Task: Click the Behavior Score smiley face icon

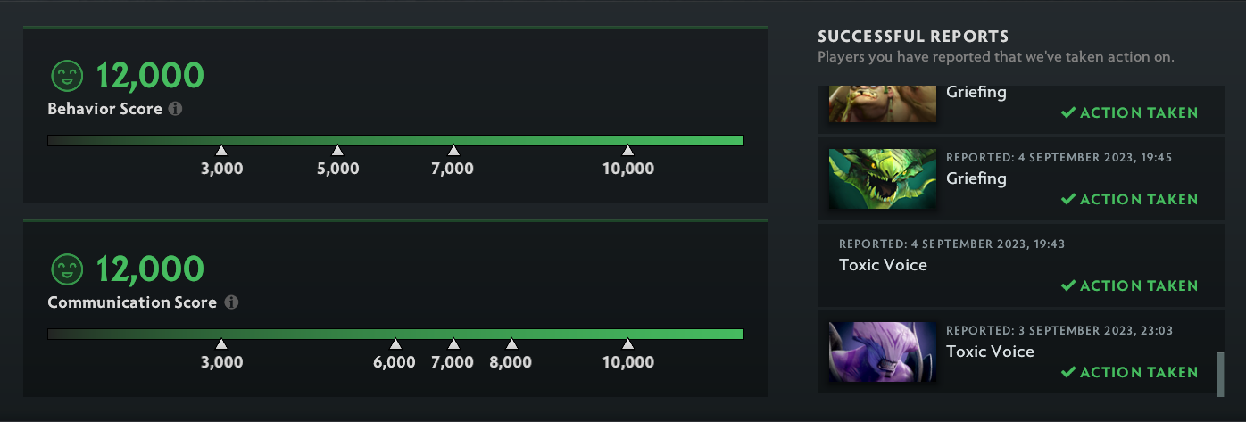Action: [x=66, y=76]
